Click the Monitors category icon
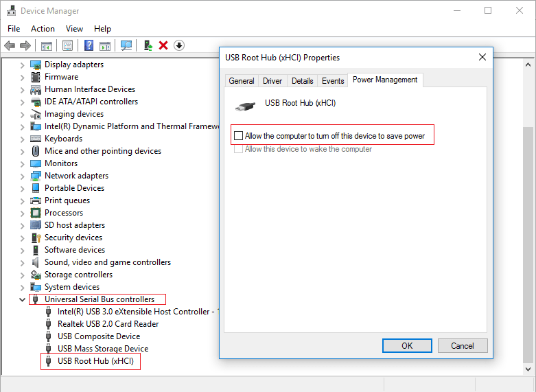The height and width of the screenshot is (392, 536). [x=36, y=163]
